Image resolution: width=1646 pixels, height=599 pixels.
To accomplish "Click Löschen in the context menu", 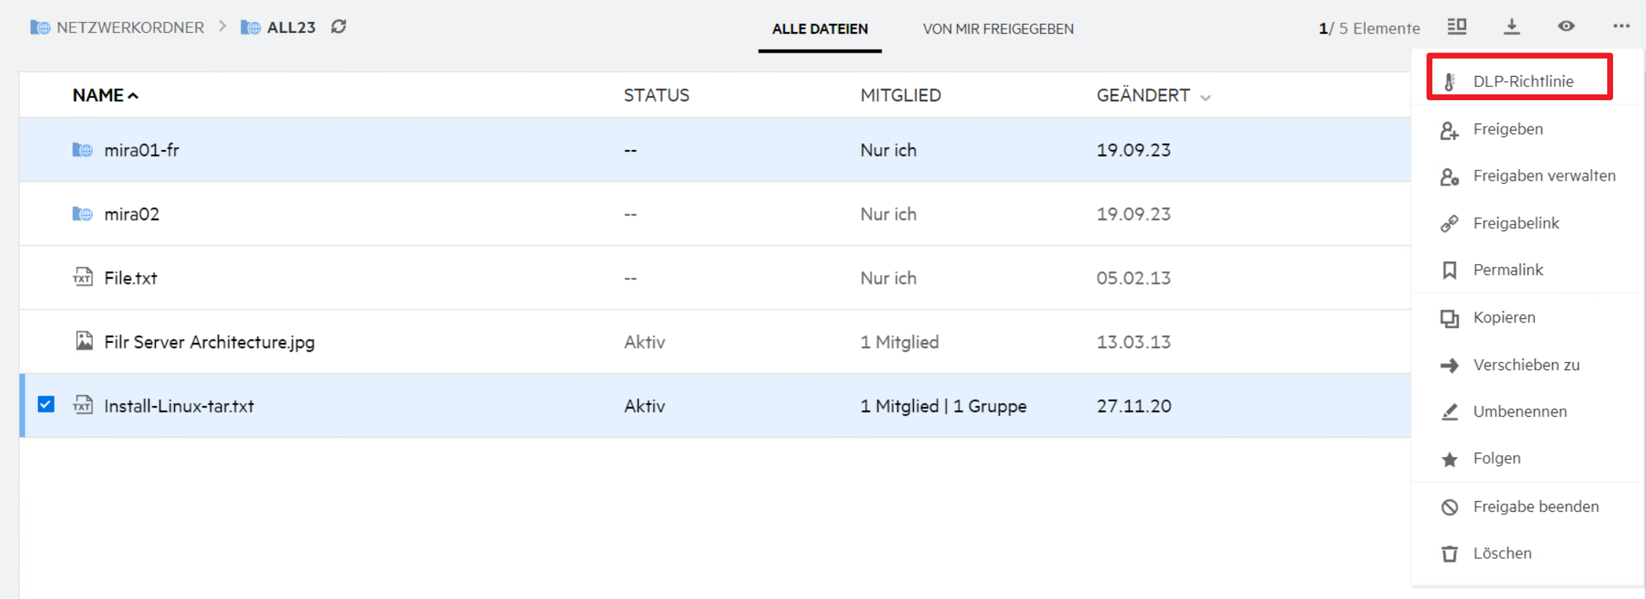I will coord(1501,554).
